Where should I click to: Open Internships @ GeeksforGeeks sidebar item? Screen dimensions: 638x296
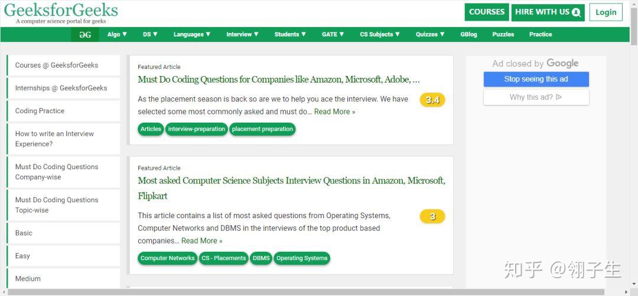[63, 88]
